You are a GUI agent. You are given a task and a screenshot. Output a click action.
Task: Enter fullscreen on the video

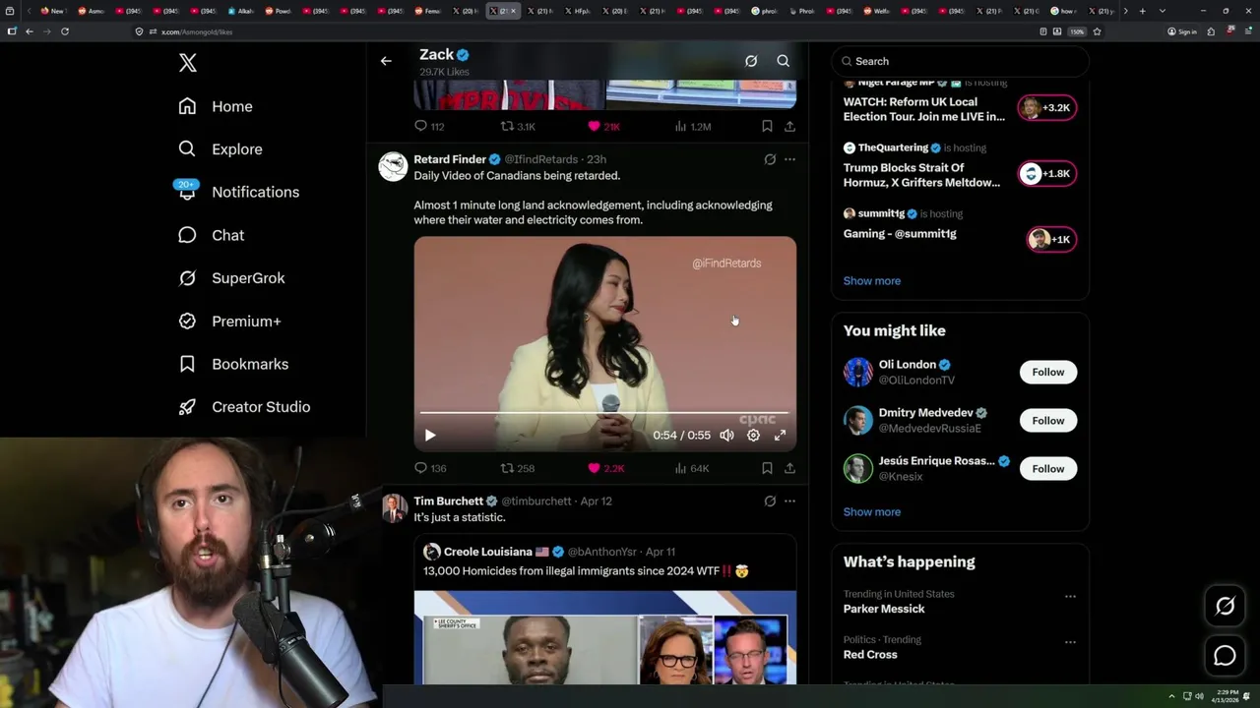point(780,436)
